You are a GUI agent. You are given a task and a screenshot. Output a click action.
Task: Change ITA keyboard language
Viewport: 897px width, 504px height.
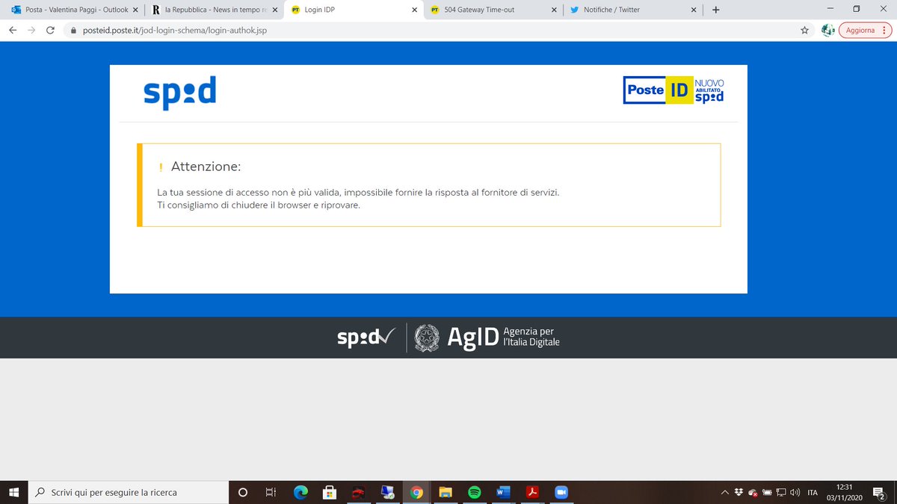[x=813, y=492]
